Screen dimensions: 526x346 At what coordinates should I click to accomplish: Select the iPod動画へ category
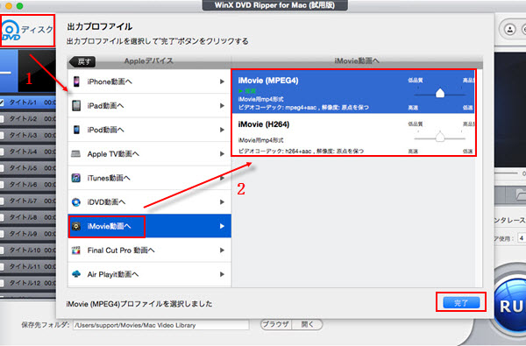tap(149, 130)
